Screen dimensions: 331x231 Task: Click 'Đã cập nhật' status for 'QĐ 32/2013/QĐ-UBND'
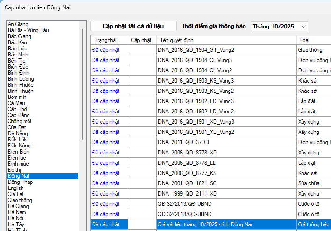tap(106, 204)
